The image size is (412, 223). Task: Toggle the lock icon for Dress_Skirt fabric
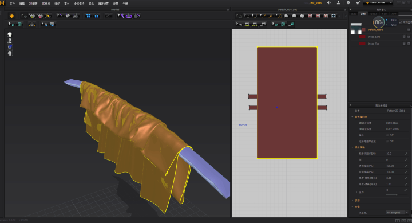tap(405, 37)
